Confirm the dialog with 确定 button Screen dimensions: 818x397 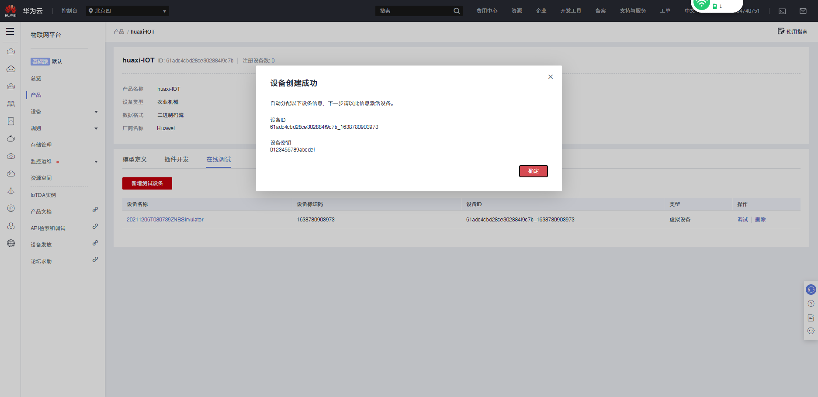pyautogui.click(x=534, y=171)
